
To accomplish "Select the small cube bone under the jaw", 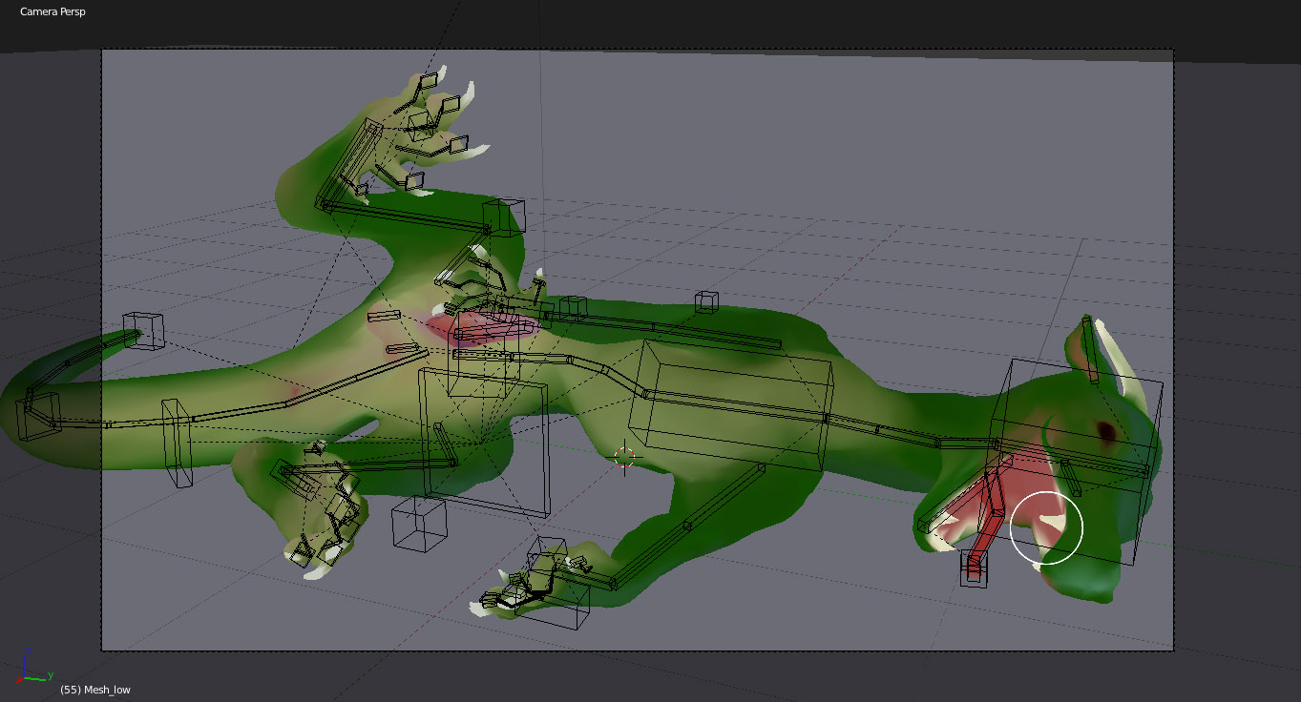I will [974, 568].
